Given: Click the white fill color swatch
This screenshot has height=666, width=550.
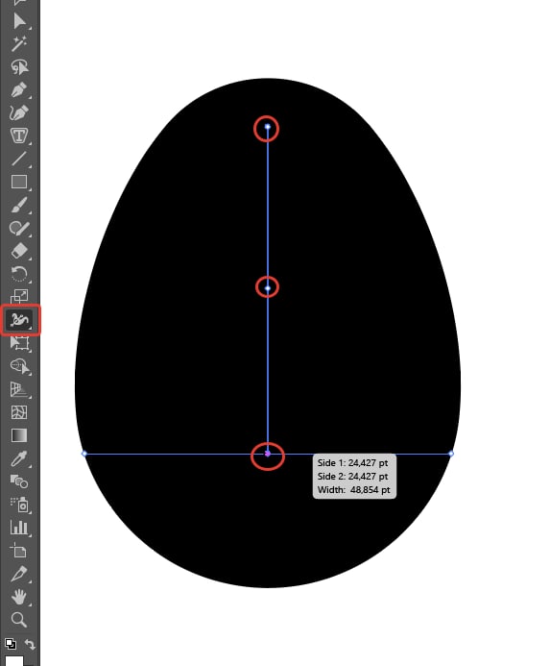Looking at the screenshot, I should (x=14, y=660).
